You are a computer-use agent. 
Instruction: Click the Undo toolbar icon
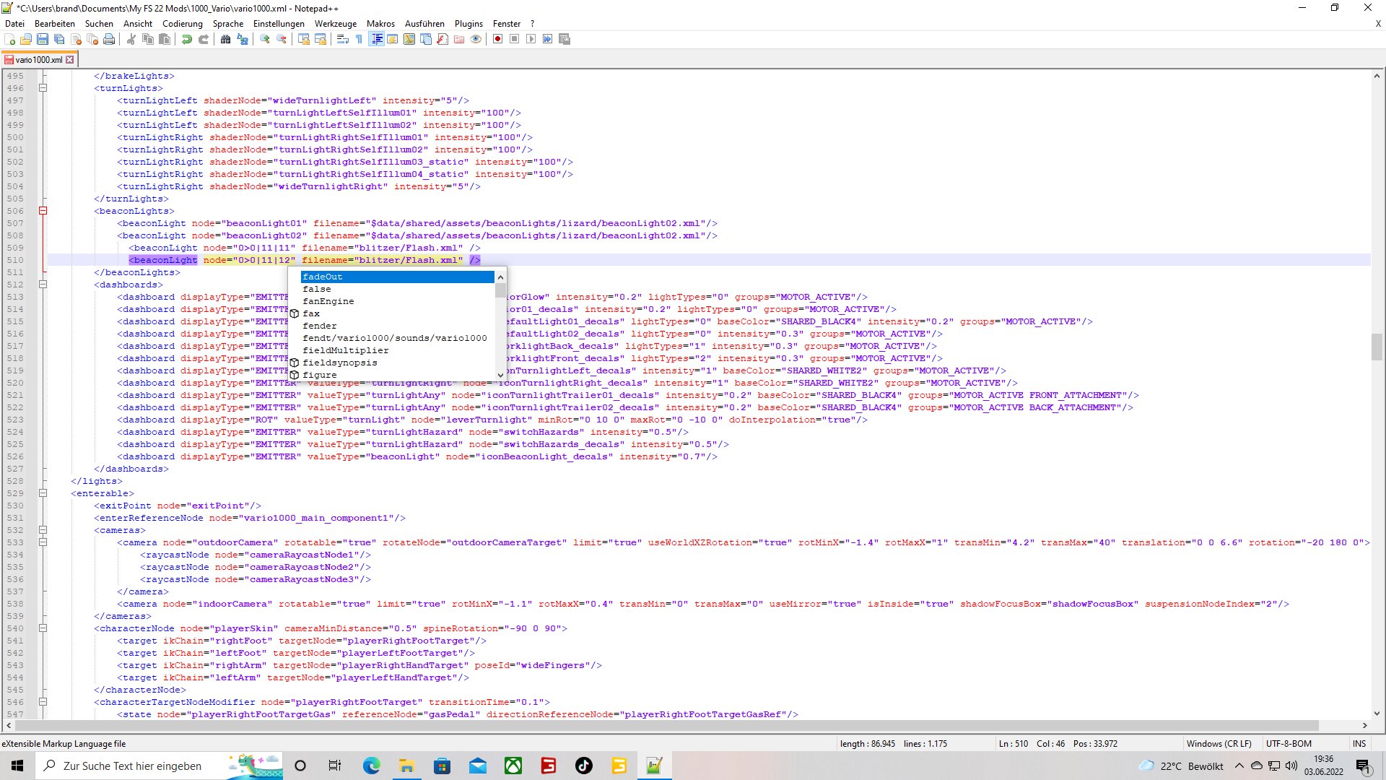click(x=186, y=39)
